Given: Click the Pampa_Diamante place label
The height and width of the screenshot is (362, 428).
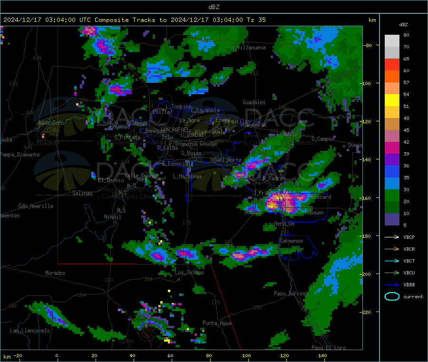Looking at the screenshot, I should [19, 155].
